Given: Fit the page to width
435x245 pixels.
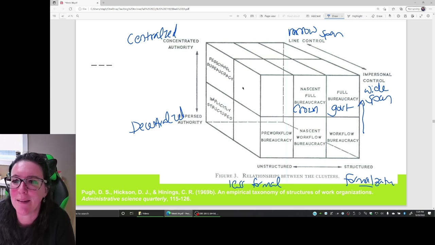Looking at the screenshot, I should 252,16.
